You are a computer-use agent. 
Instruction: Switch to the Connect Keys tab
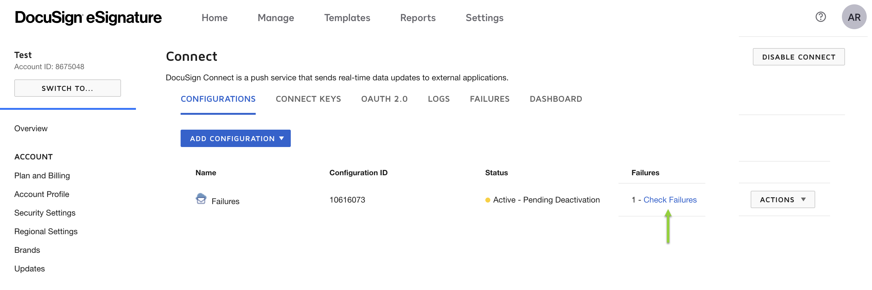tap(308, 99)
